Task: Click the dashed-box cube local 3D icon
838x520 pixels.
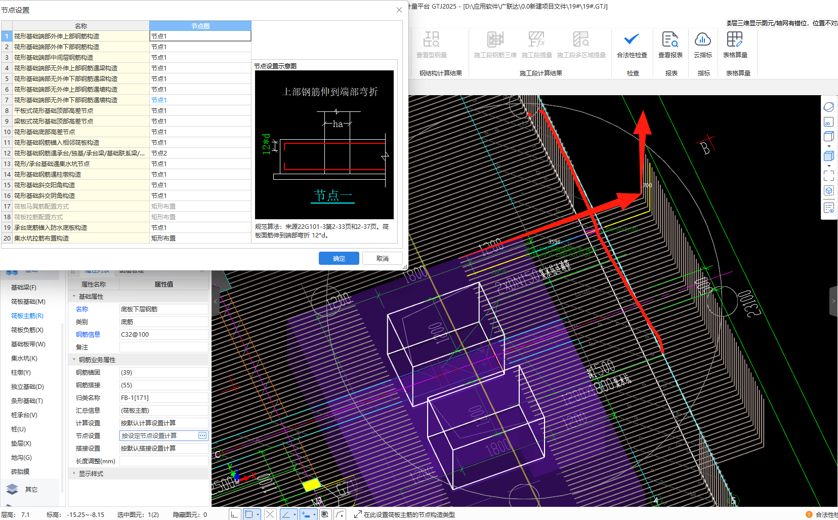Action: pos(829,191)
